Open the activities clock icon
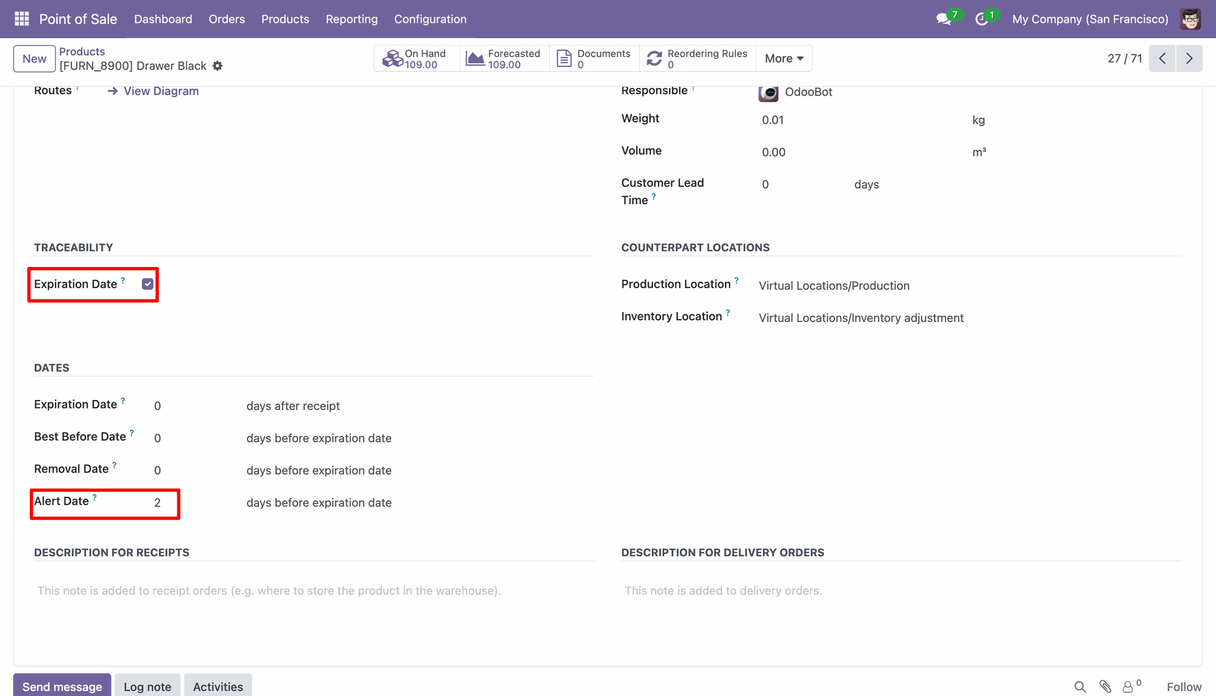Image resolution: width=1216 pixels, height=696 pixels. (982, 19)
